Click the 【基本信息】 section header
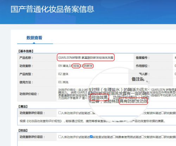Screen dimensions: 176x146 pyautogui.click(x=26, y=51)
